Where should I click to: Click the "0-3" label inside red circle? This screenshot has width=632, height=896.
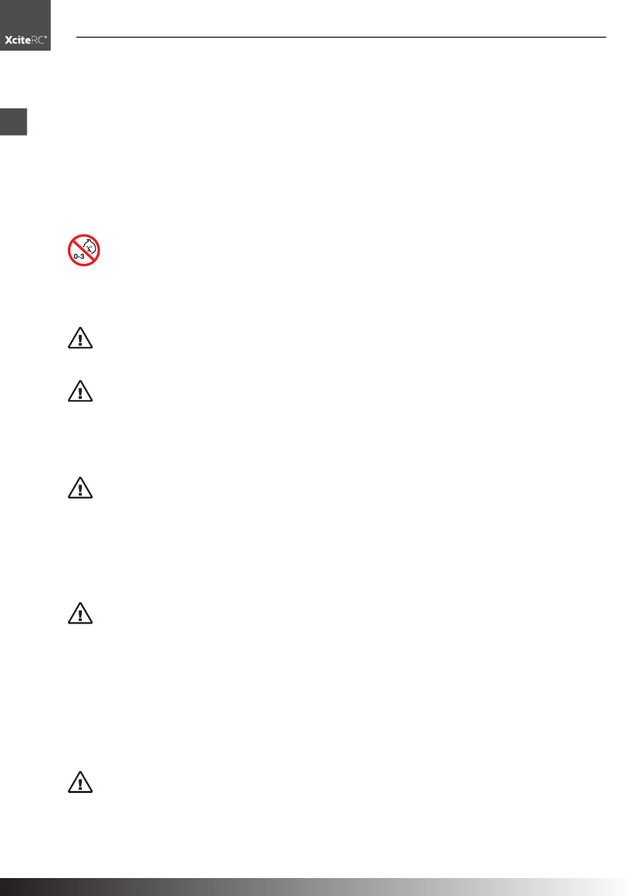pyautogui.click(x=79, y=256)
